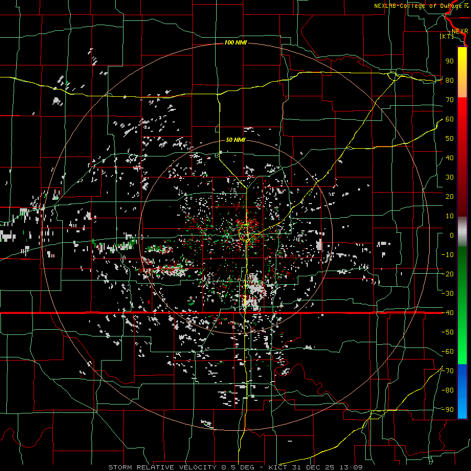Click the 20 knot scale label
Screen dimensions: 471x471
pyautogui.click(x=450, y=197)
